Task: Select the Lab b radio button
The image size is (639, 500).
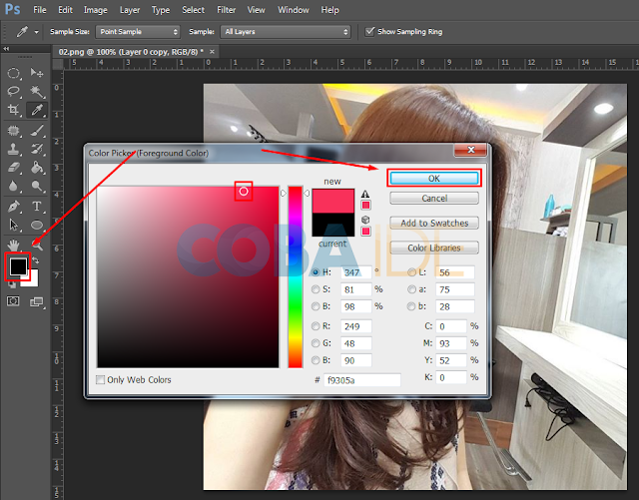Action: [411, 306]
